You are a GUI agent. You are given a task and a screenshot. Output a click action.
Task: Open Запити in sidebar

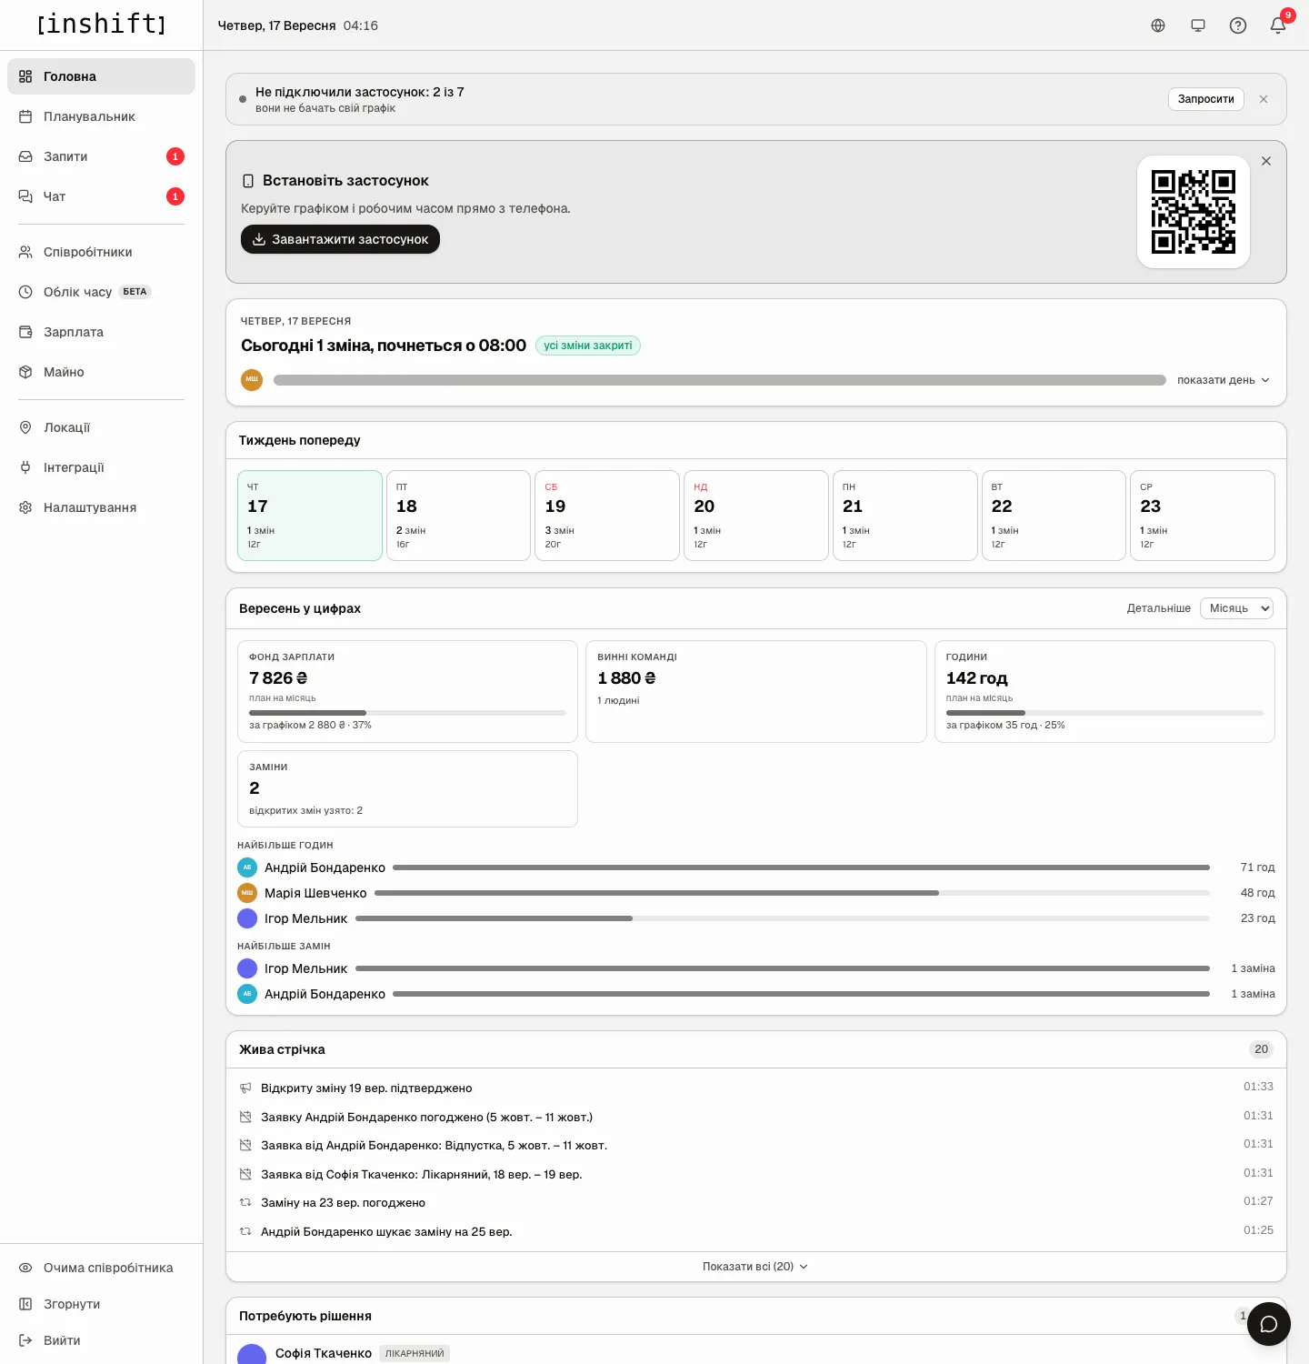[x=101, y=156]
